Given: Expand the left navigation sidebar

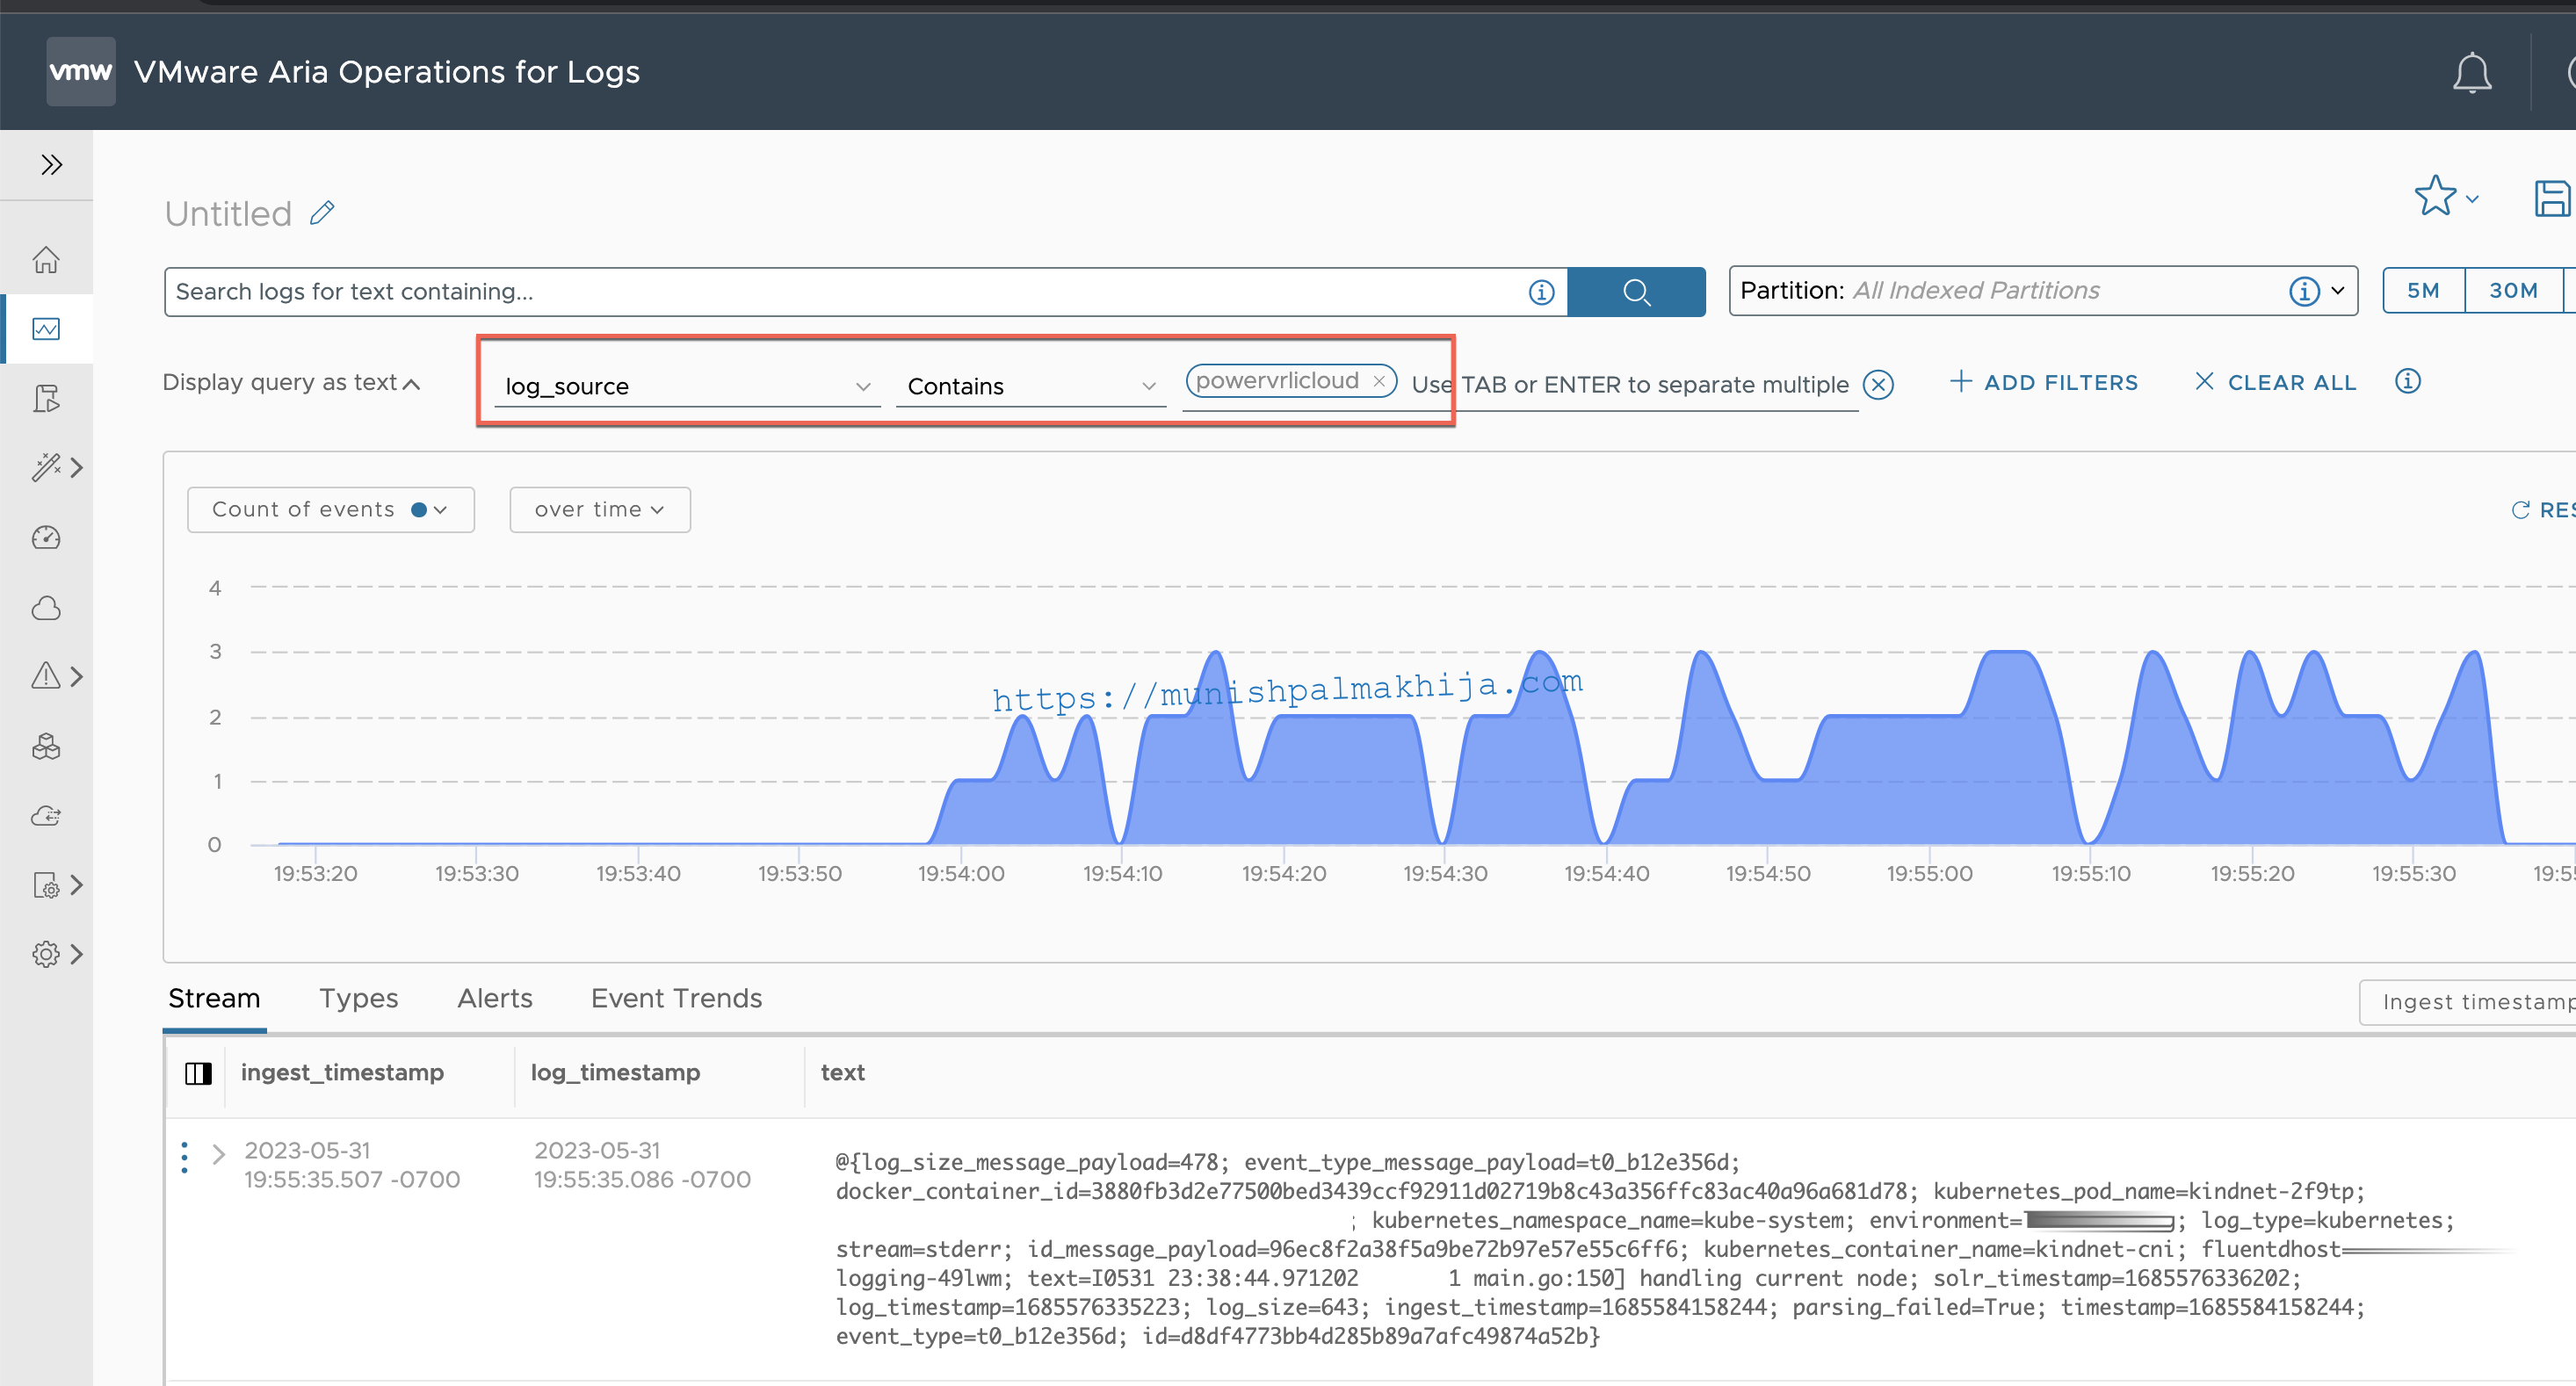Looking at the screenshot, I should [x=51, y=164].
